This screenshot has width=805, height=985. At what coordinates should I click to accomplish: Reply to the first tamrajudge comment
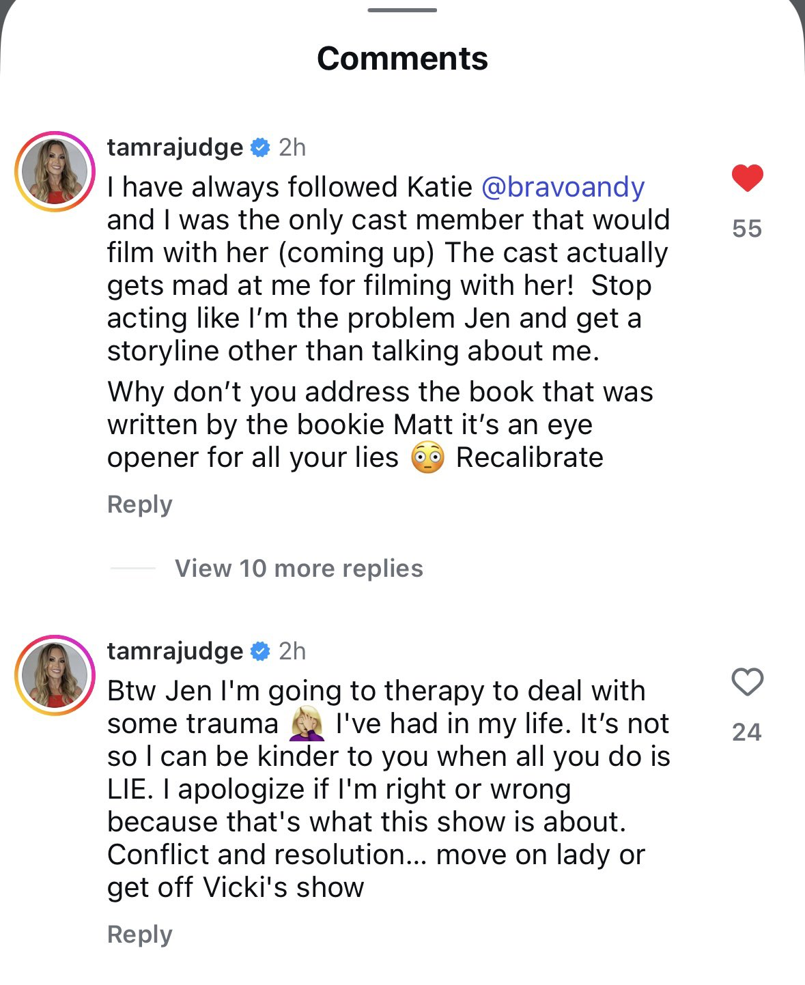click(x=139, y=504)
